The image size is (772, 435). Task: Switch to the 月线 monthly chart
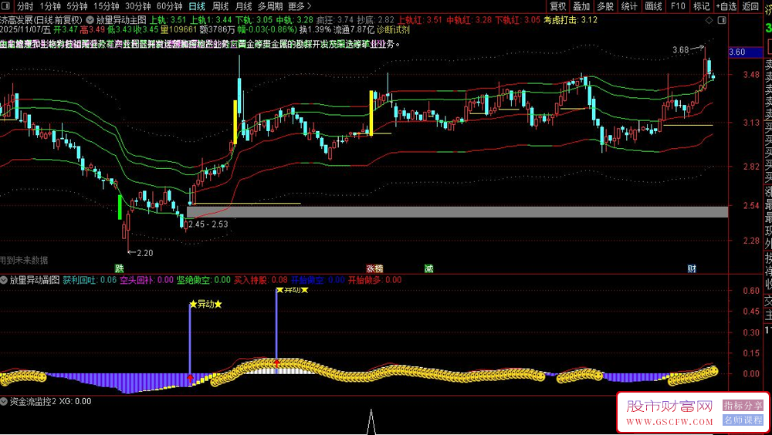point(243,6)
